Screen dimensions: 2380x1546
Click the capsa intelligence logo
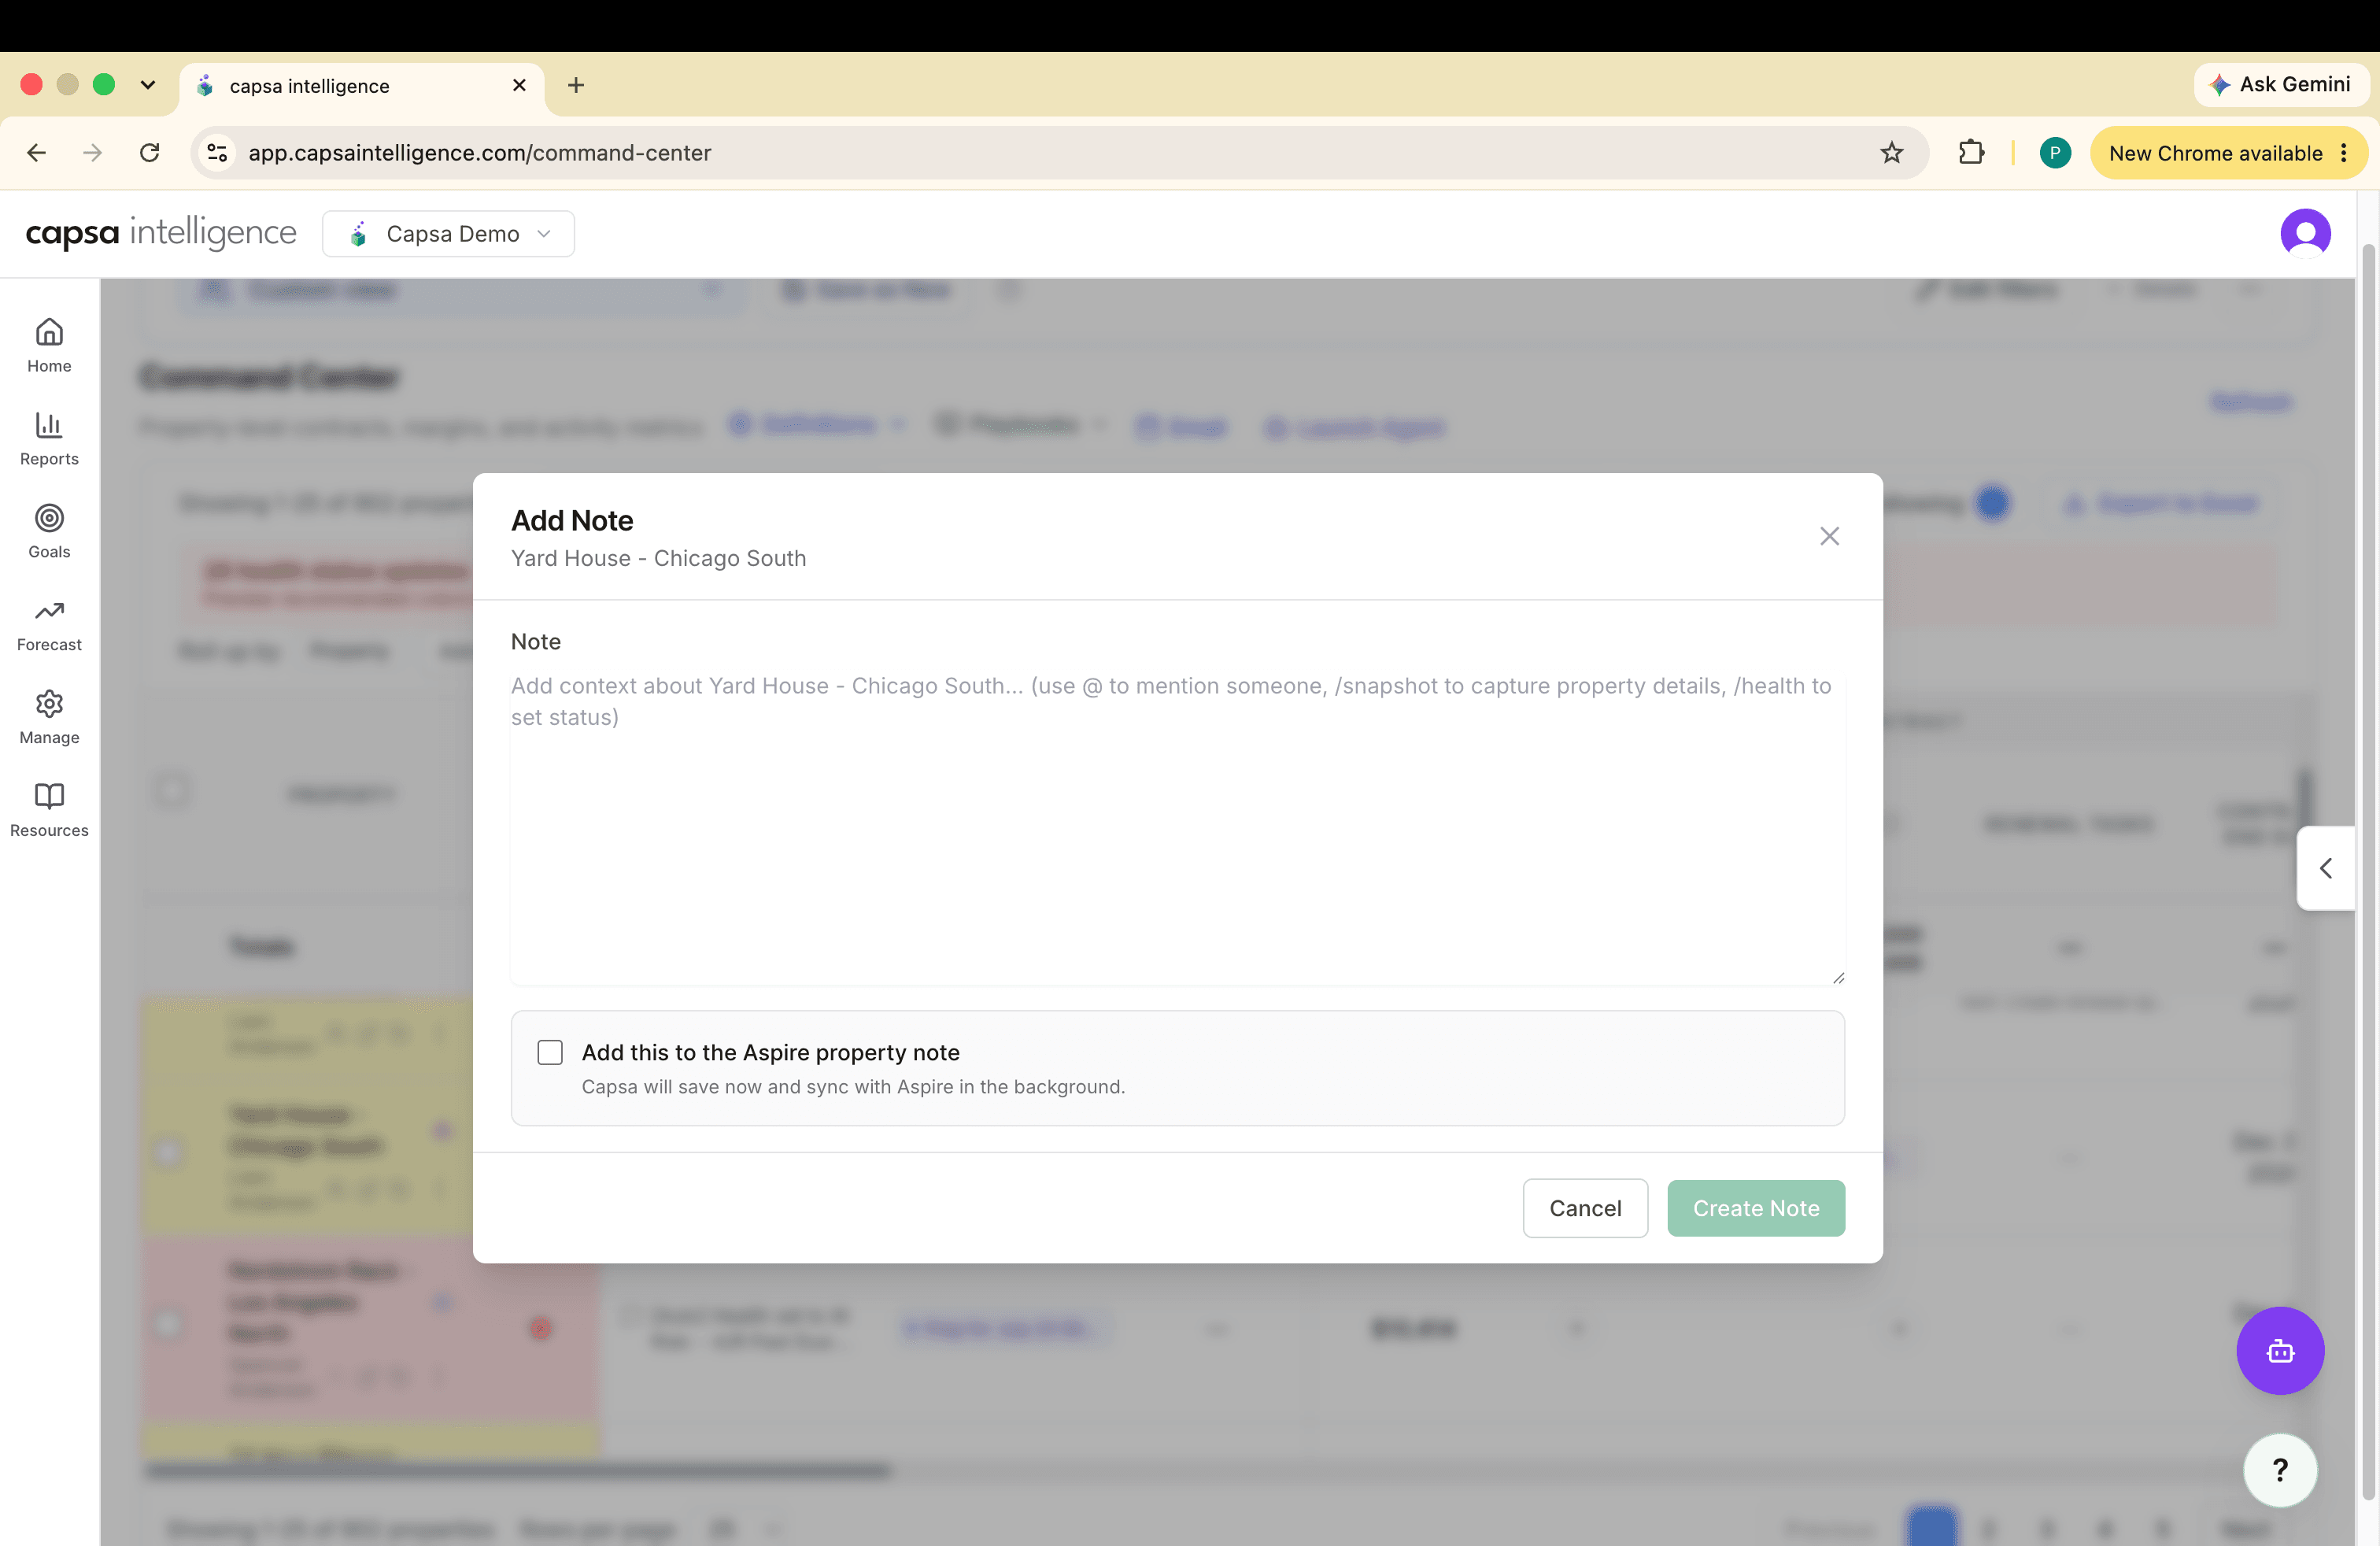pyautogui.click(x=160, y=233)
